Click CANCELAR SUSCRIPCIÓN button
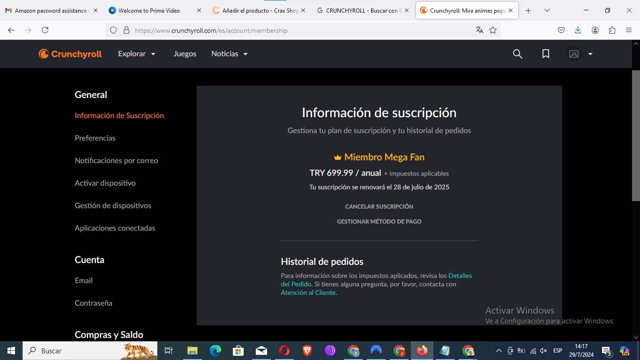640x360 pixels. pyautogui.click(x=379, y=206)
